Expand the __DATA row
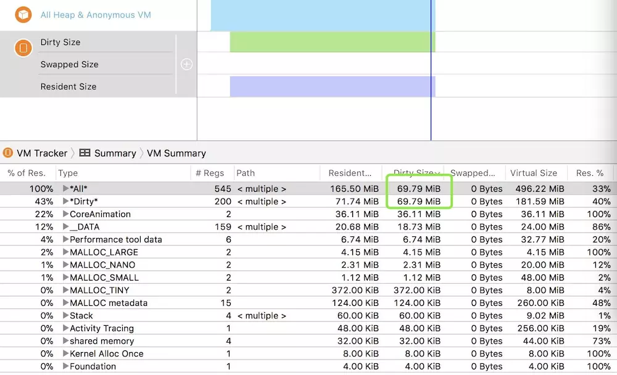Image resolution: width=617 pixels, height=375 pixels. (x=65, y=226)
